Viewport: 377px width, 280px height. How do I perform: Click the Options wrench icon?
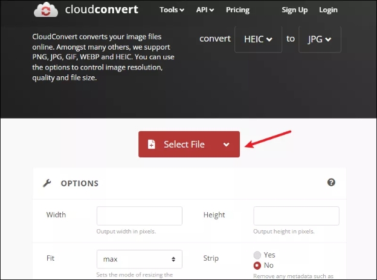[47, 183]
